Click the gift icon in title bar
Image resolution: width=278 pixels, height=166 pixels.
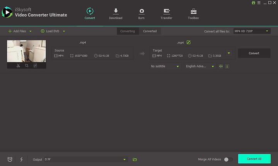click(x=254, y=3)
